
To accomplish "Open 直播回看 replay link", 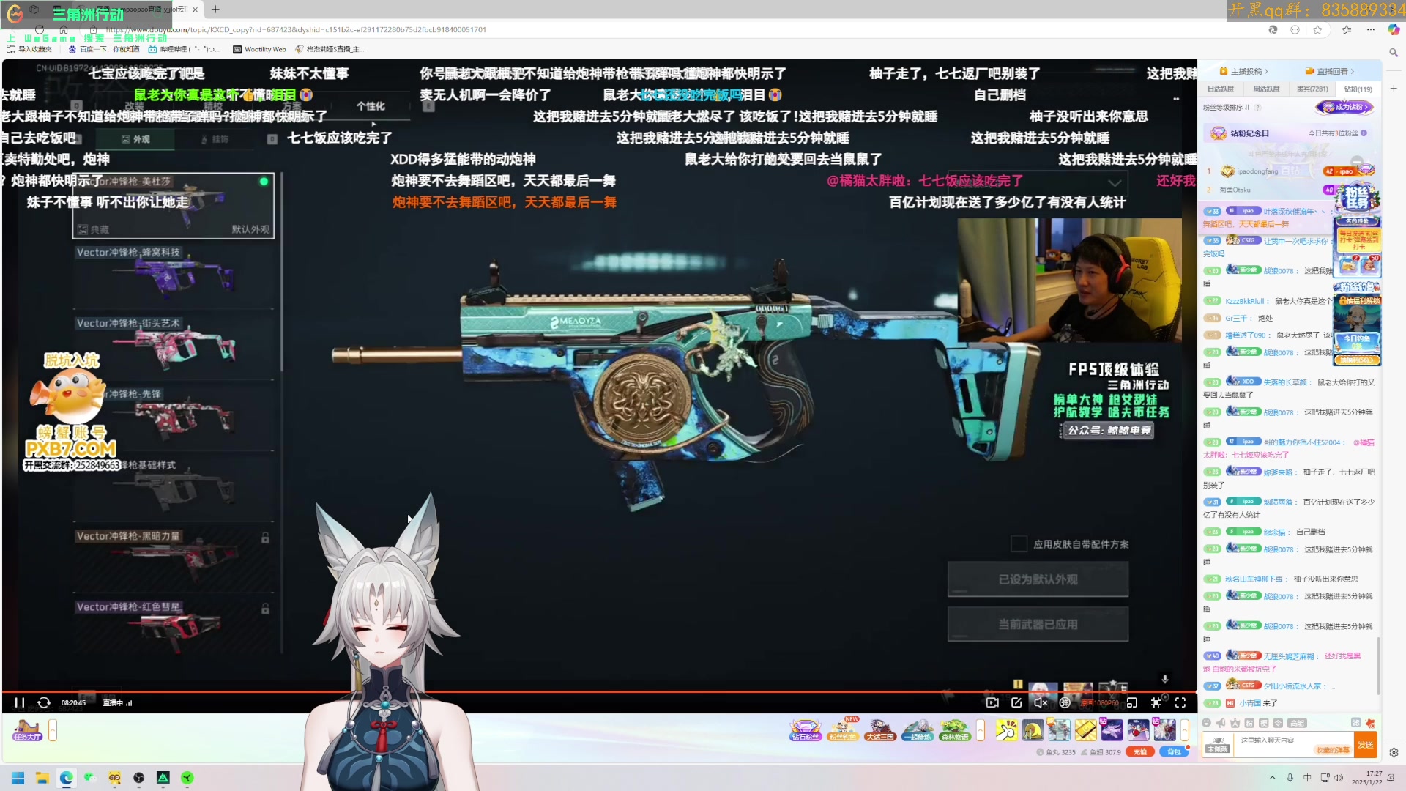I will [1330, 71].
